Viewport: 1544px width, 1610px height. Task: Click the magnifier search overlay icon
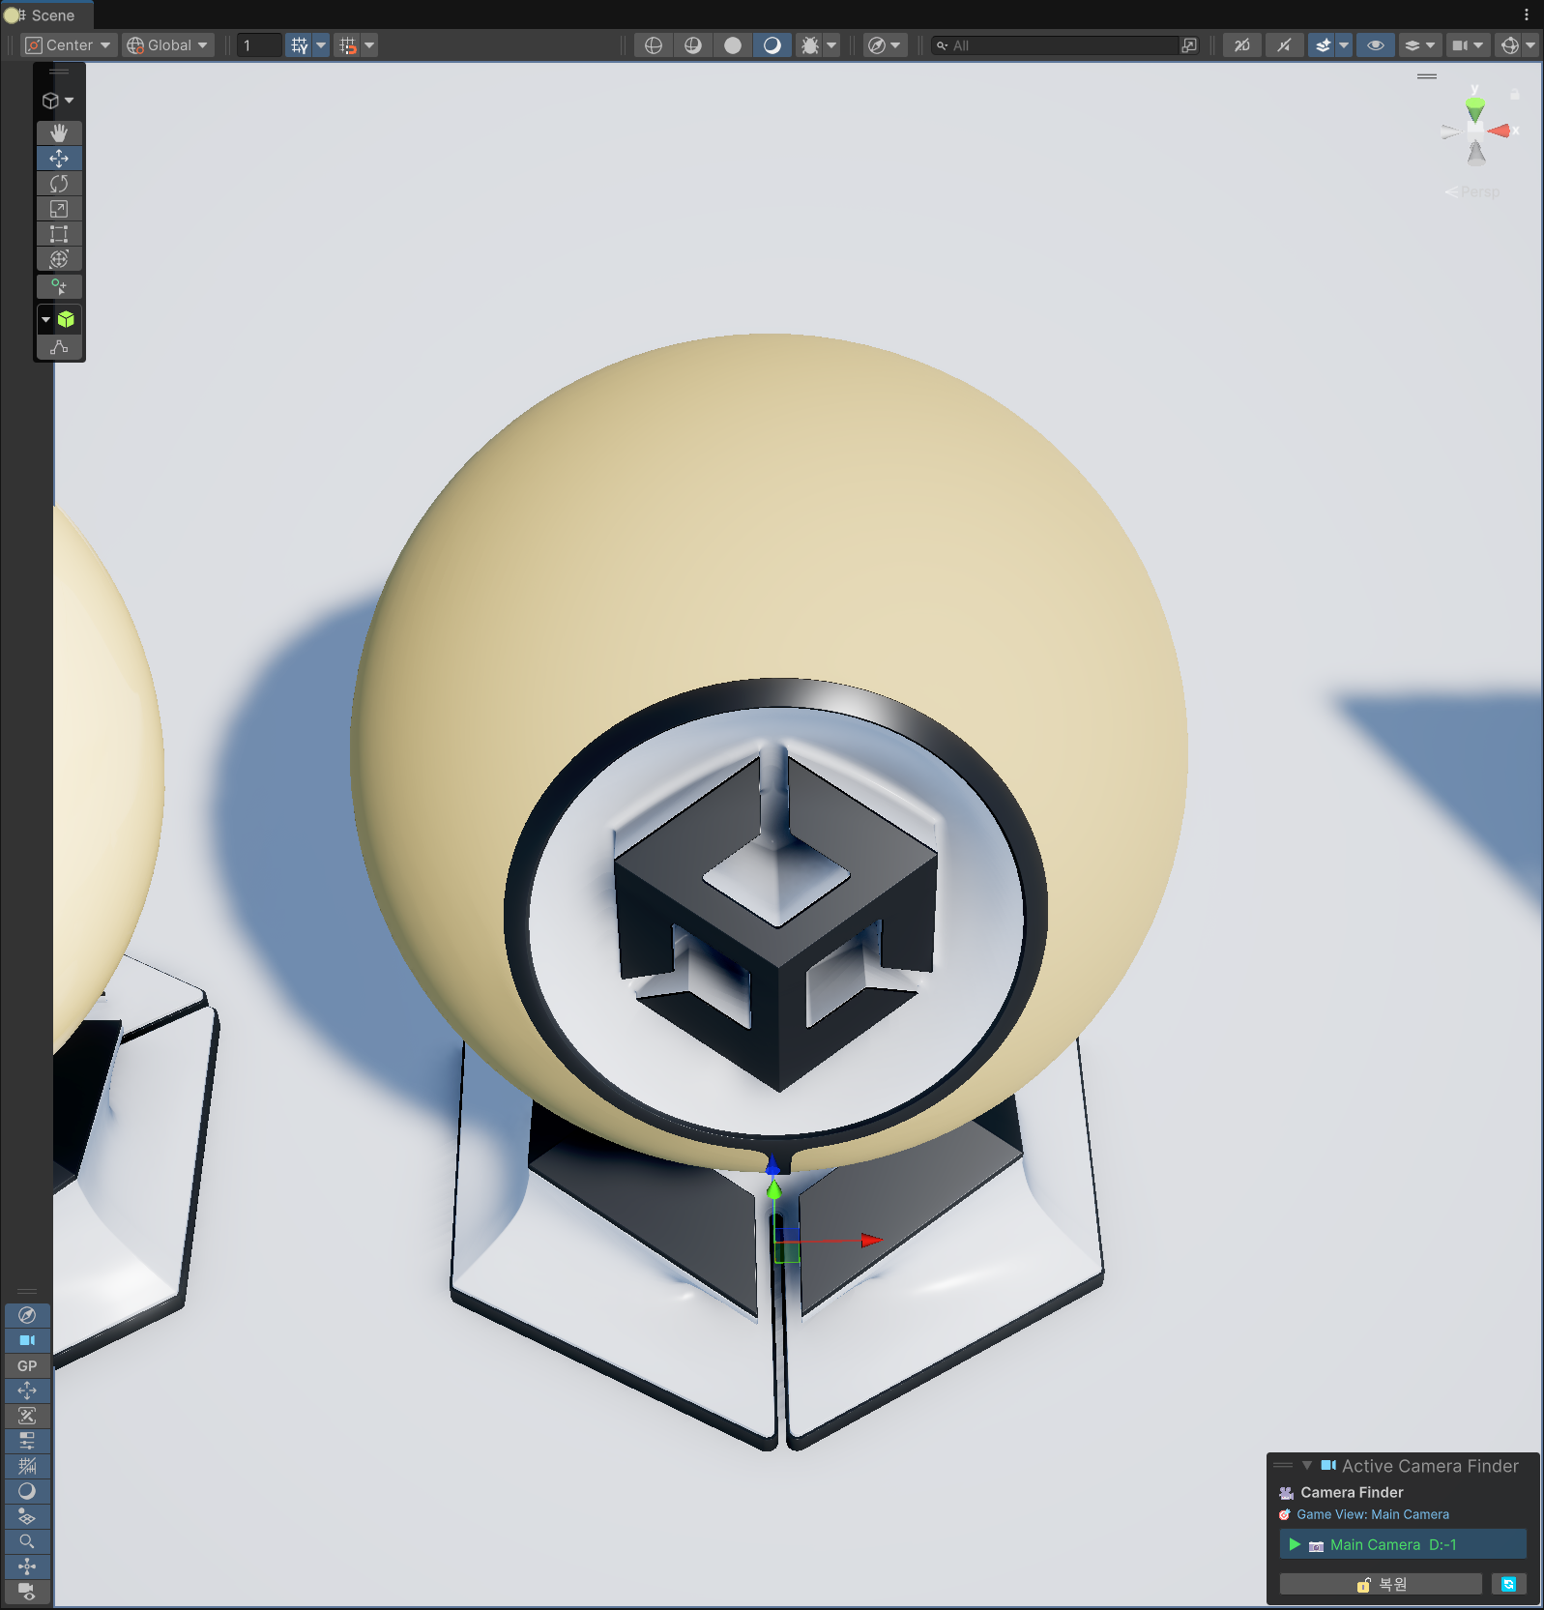[27, 1541]
